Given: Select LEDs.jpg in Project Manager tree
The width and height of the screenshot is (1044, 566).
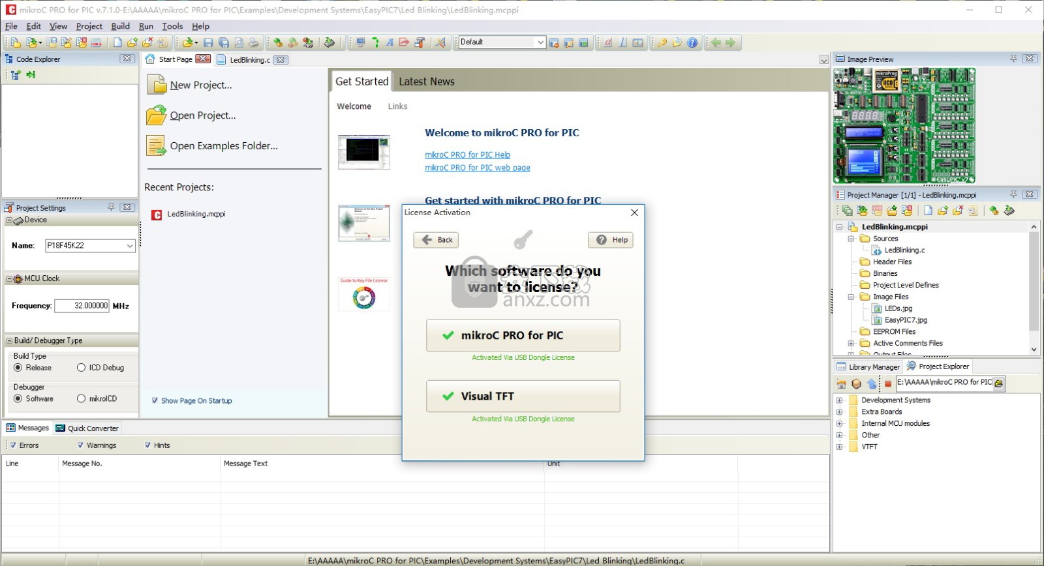Looking at the screenshot, I should click(x=898, y=308).
